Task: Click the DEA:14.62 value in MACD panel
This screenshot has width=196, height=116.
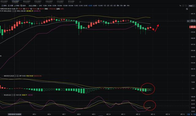Action: pos(30,76)
